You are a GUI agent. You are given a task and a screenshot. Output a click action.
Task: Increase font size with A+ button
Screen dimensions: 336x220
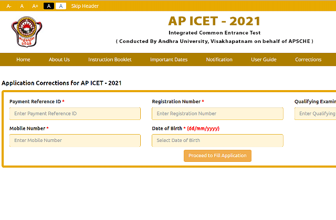click(35, 6)
